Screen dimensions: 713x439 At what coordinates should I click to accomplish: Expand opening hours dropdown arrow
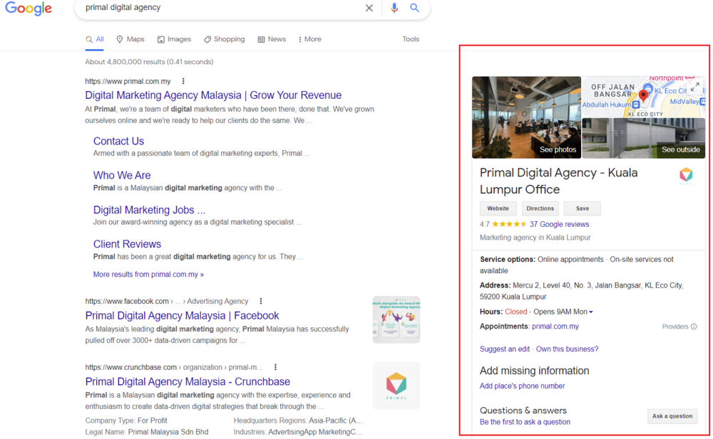pyautogui.click(x=590, y=312)
